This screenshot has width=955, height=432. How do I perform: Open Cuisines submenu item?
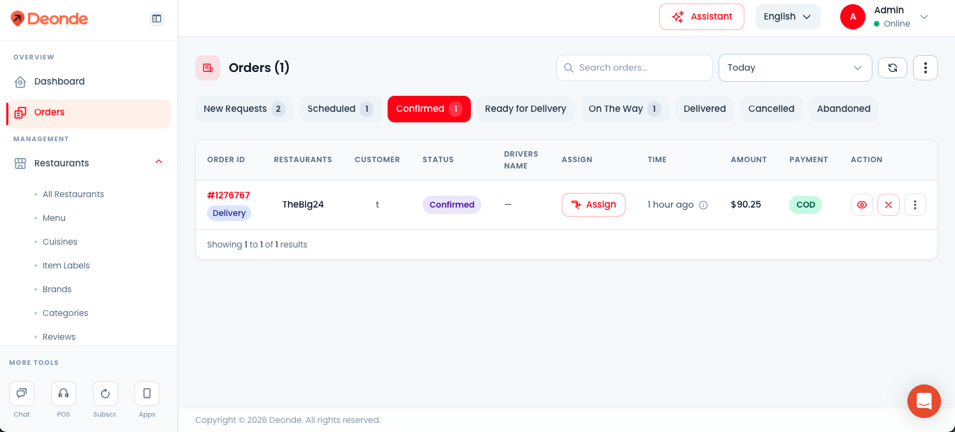pyautogui.click(x=59, y=242)
